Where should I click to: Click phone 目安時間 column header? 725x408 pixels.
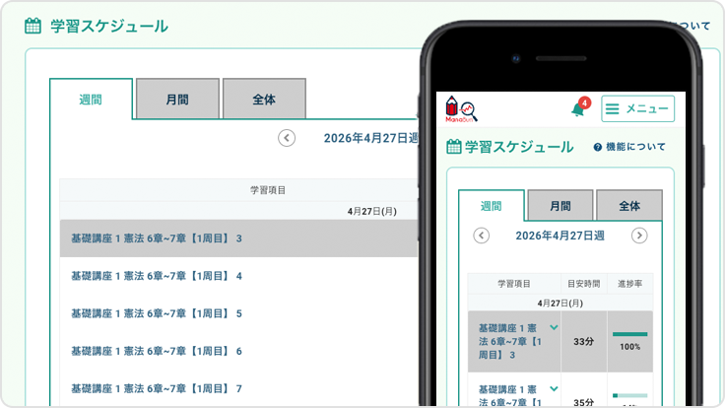tap(583, 284)
